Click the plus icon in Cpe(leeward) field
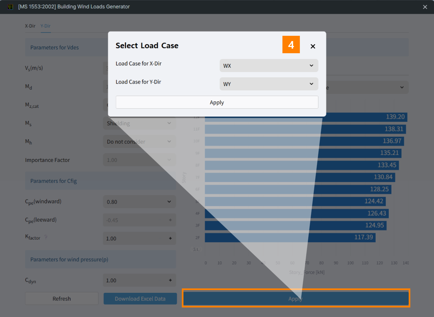Image resolution: width=434 pixels, height=317 pixels. [170, 220]
